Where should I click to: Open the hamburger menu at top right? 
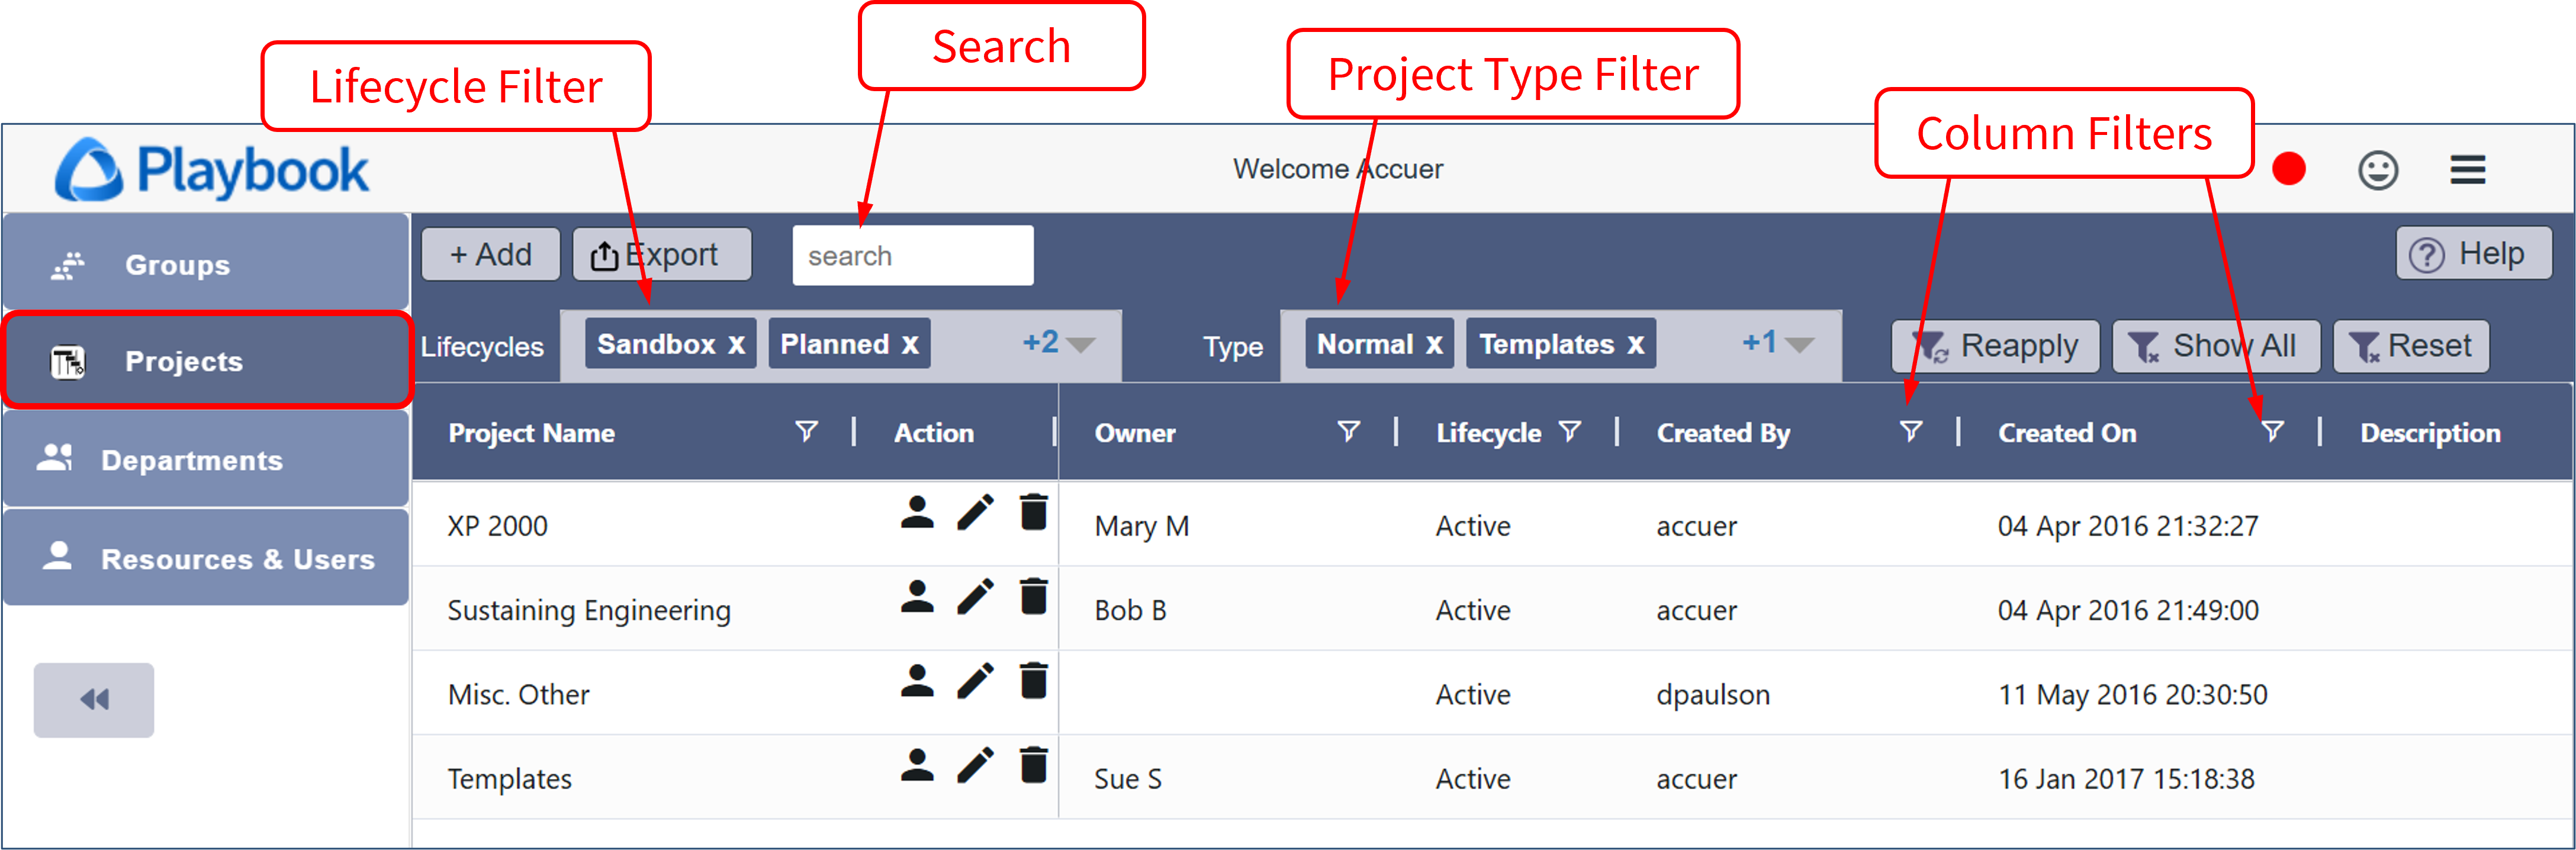point(2467,170)
